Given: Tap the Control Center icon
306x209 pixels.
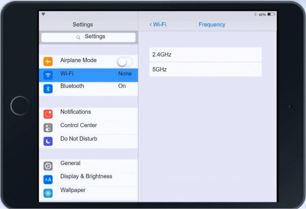Looking at the screenshot, I should (x=48, y=128).
